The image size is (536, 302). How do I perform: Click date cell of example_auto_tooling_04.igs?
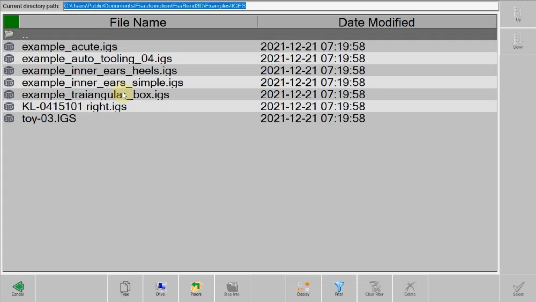(x=313, y=58)
